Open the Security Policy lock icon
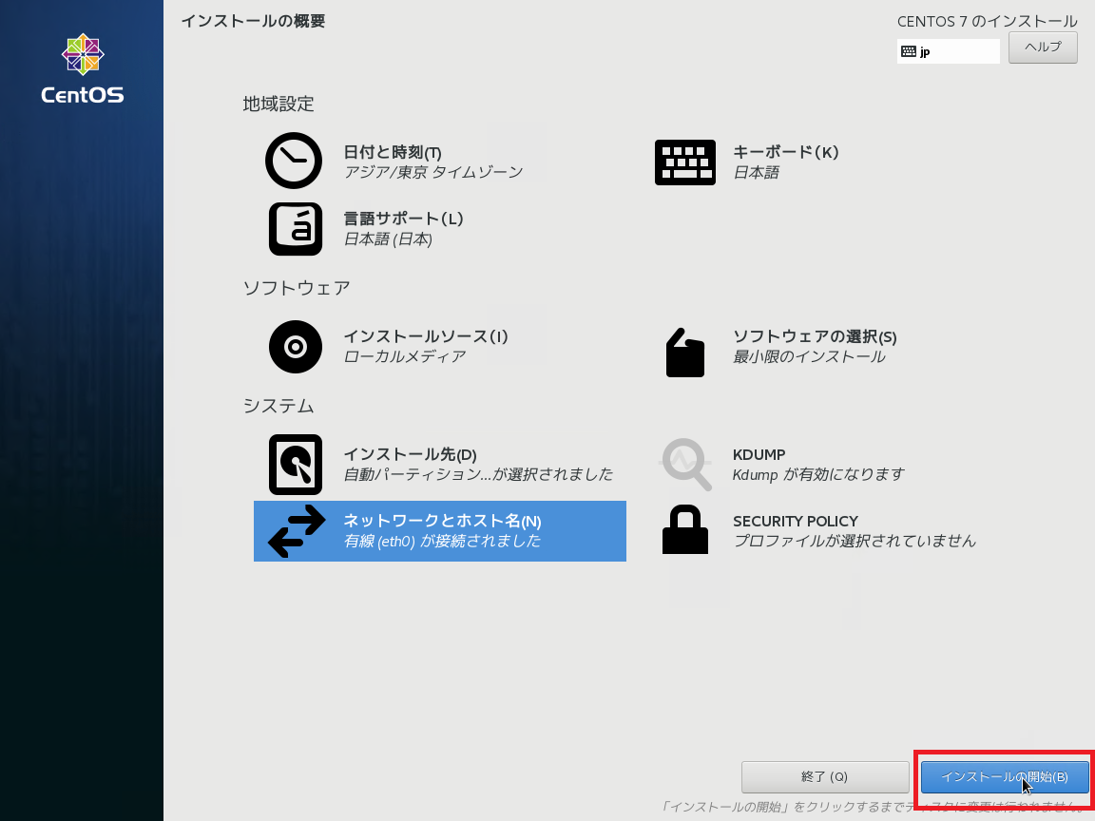 pyautogui.click(x=685, y=530)
